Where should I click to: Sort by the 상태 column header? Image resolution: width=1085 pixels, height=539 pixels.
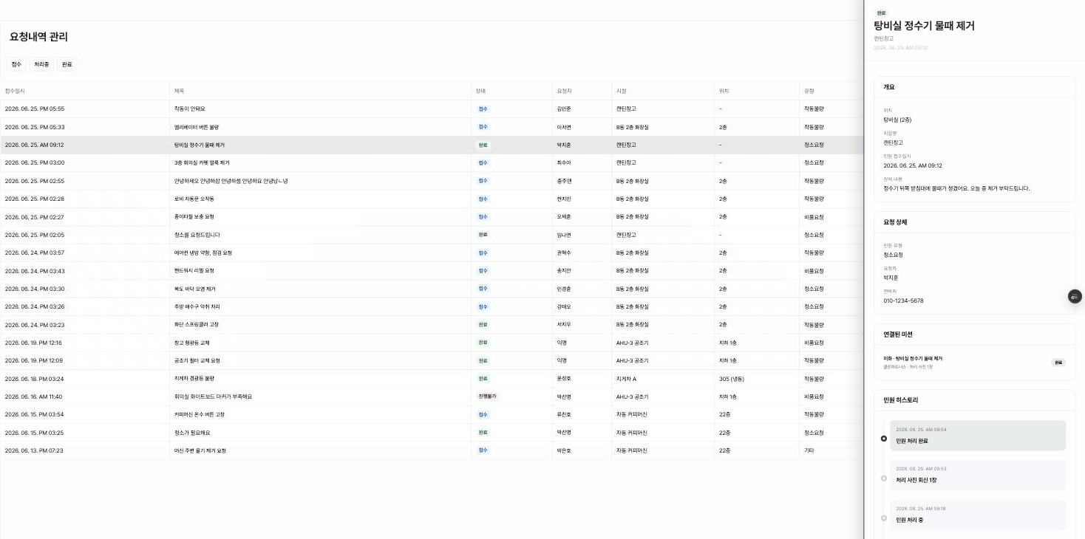[480, 91]
